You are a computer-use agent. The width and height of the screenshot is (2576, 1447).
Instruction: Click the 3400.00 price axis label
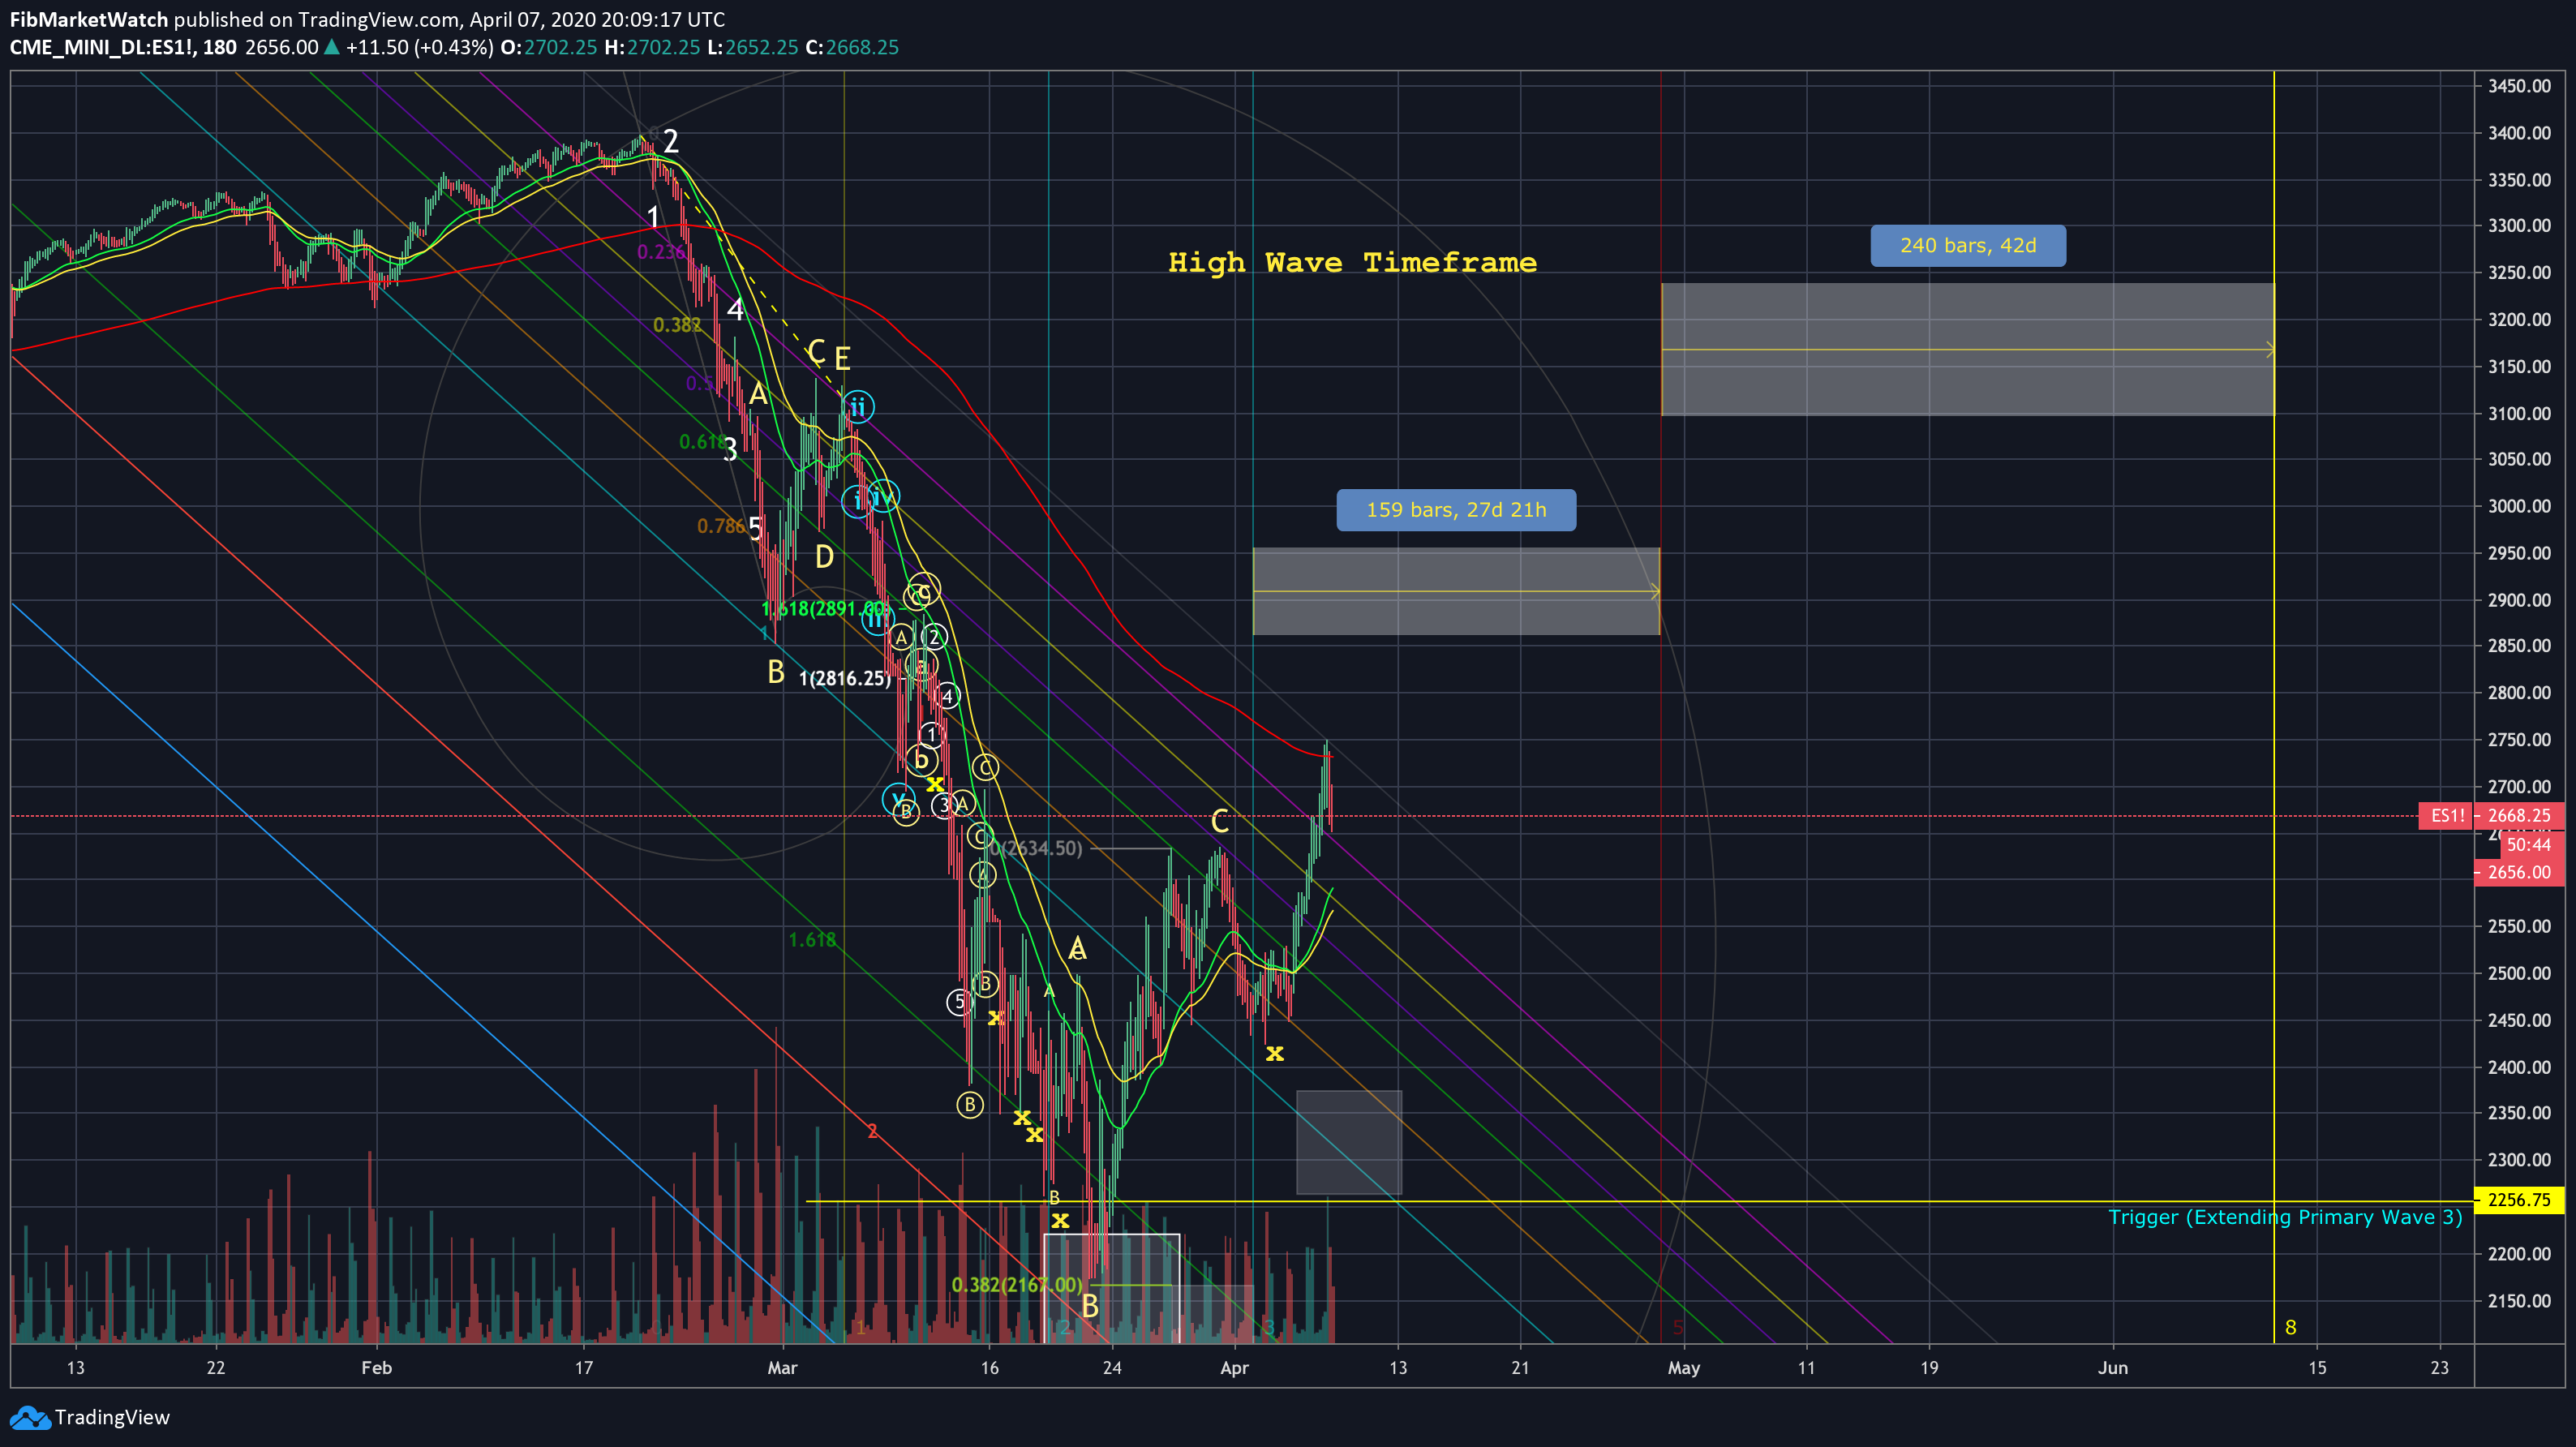2518,133
